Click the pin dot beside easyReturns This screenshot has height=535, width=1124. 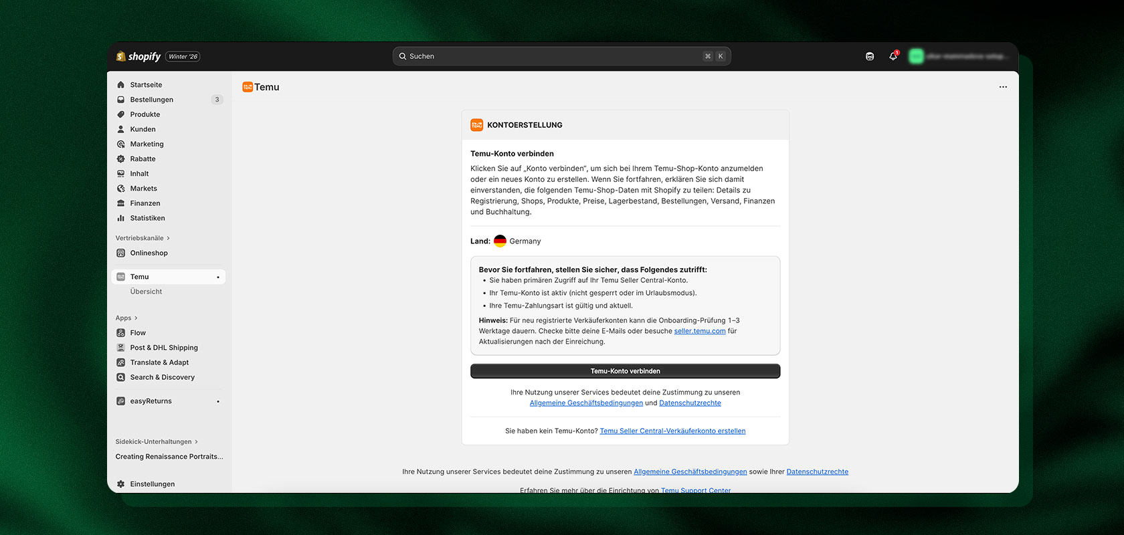(218, 401)
